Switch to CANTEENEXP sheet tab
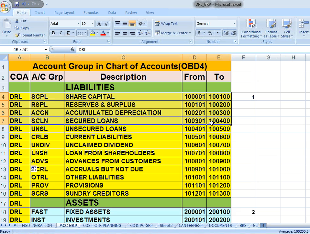 [x=191, y=226]
